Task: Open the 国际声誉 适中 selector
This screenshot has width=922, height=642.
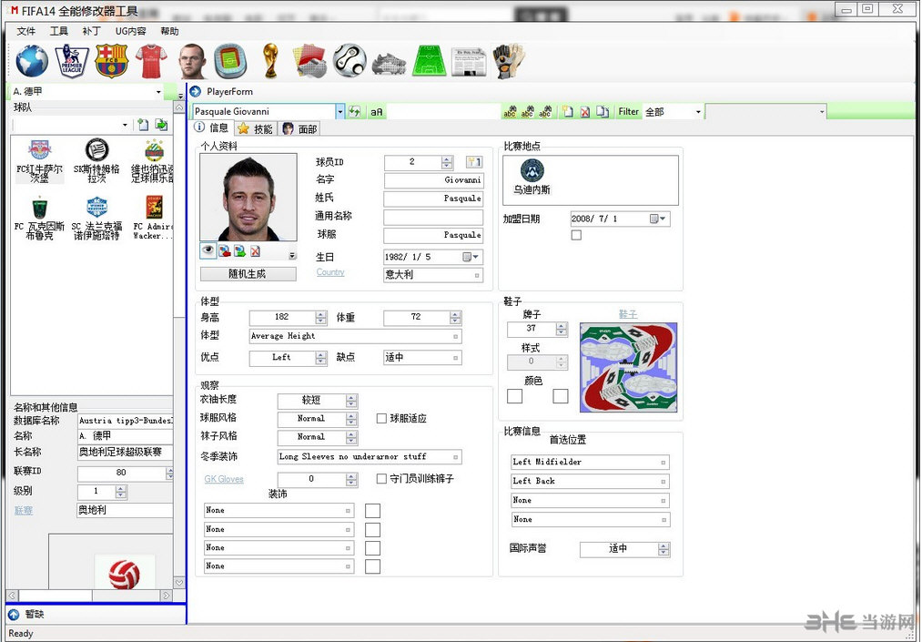Action: [624, 549]
